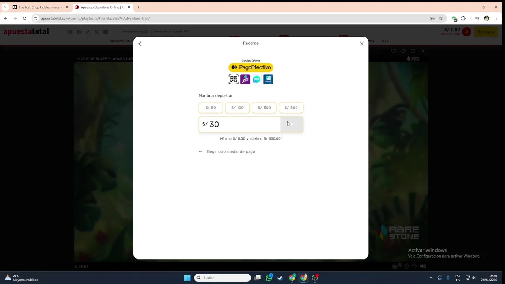
Task: Select the S/ 300 preset amount
Action: (264, 108)
